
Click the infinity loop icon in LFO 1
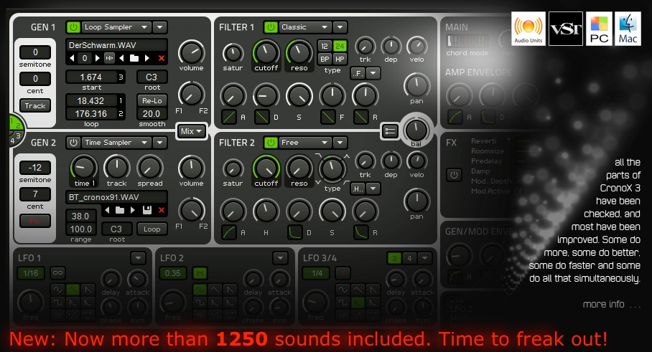coord(56,272)
